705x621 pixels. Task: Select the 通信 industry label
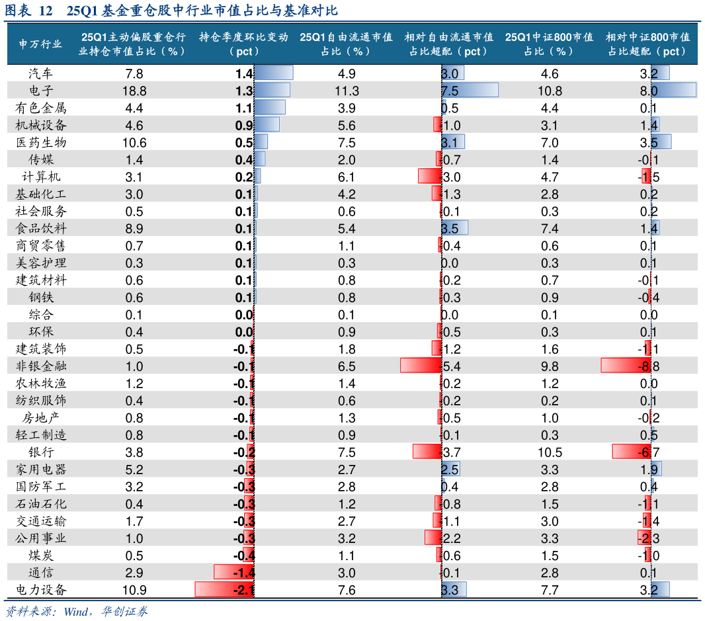click(41, 572)
